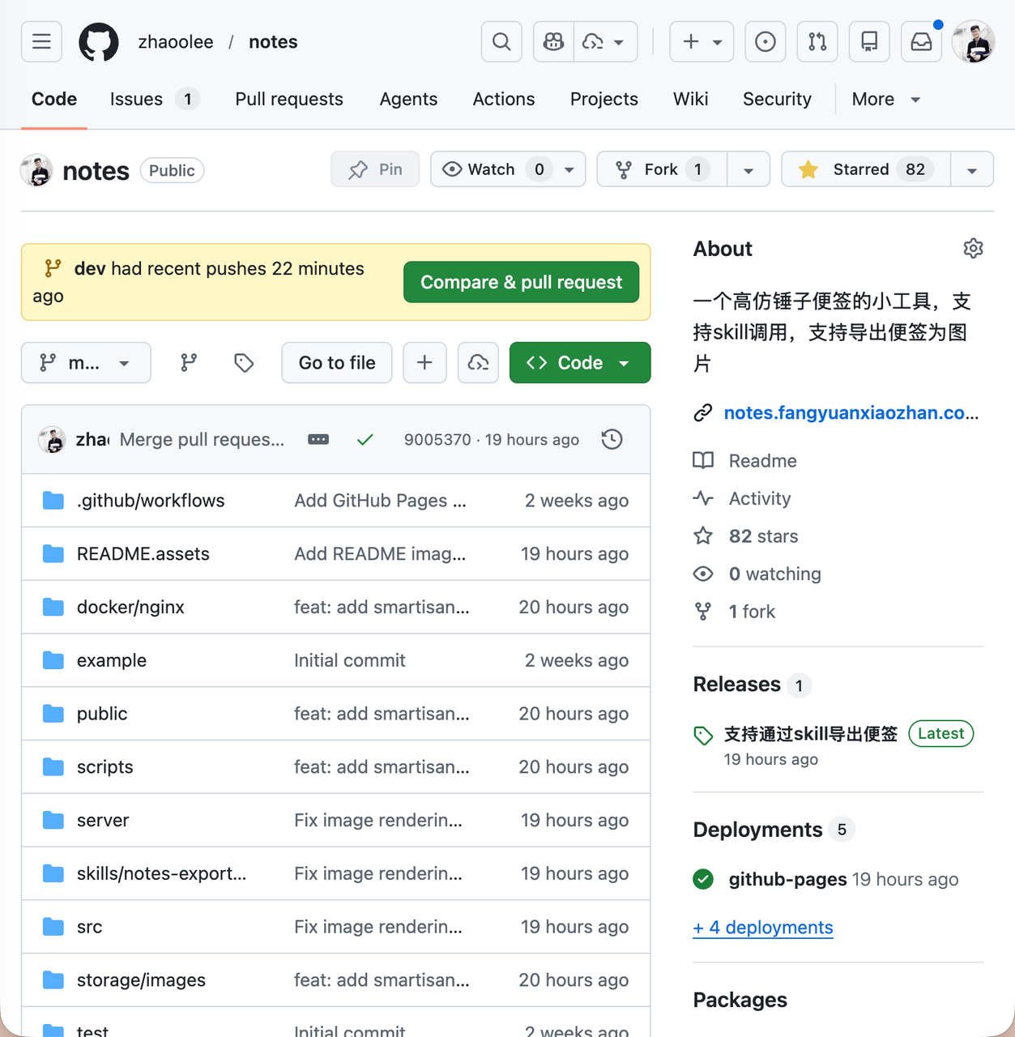Open the notifications inbox icon
1015x1037 pixels.
point(921,42)
